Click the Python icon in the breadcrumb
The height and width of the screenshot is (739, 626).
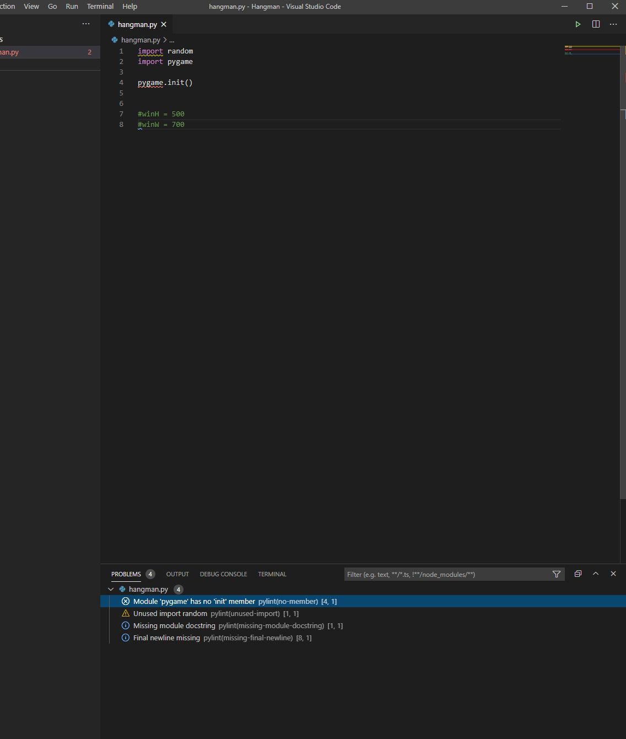pyautogui.click(x=115, y=40)
